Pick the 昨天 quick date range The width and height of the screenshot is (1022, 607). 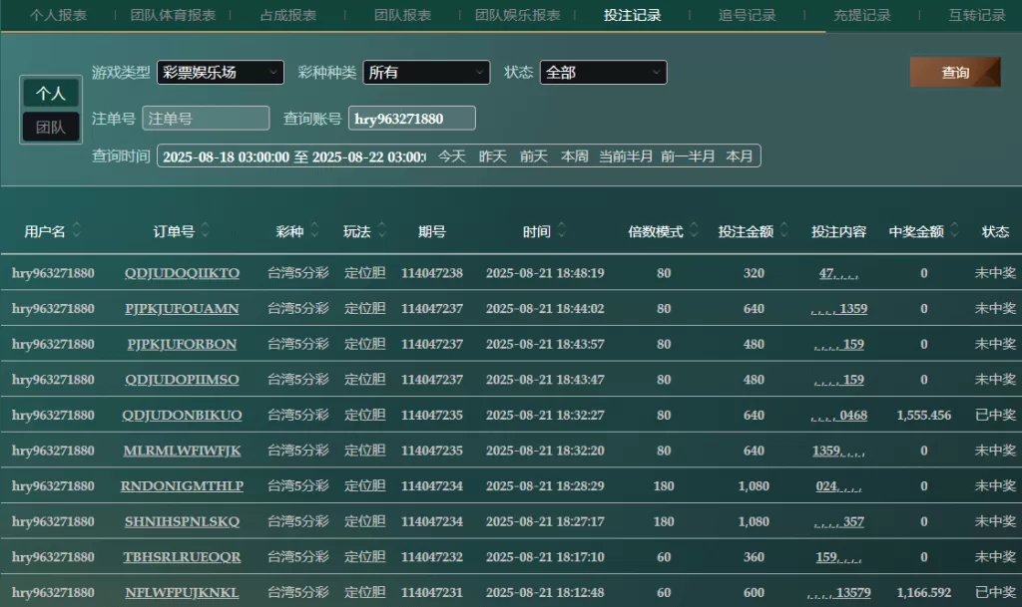[x=493, y=156]
